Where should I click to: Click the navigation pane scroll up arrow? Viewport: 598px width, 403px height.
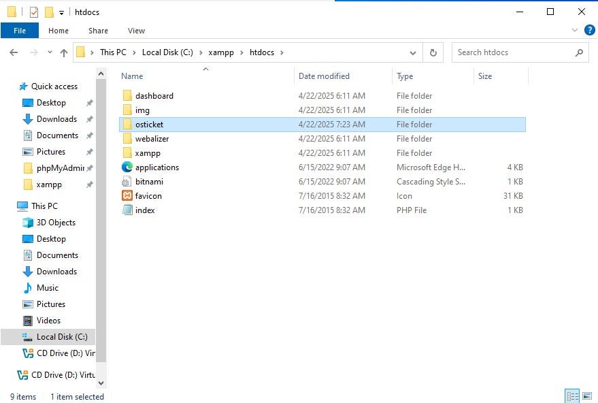pos(101,74)
